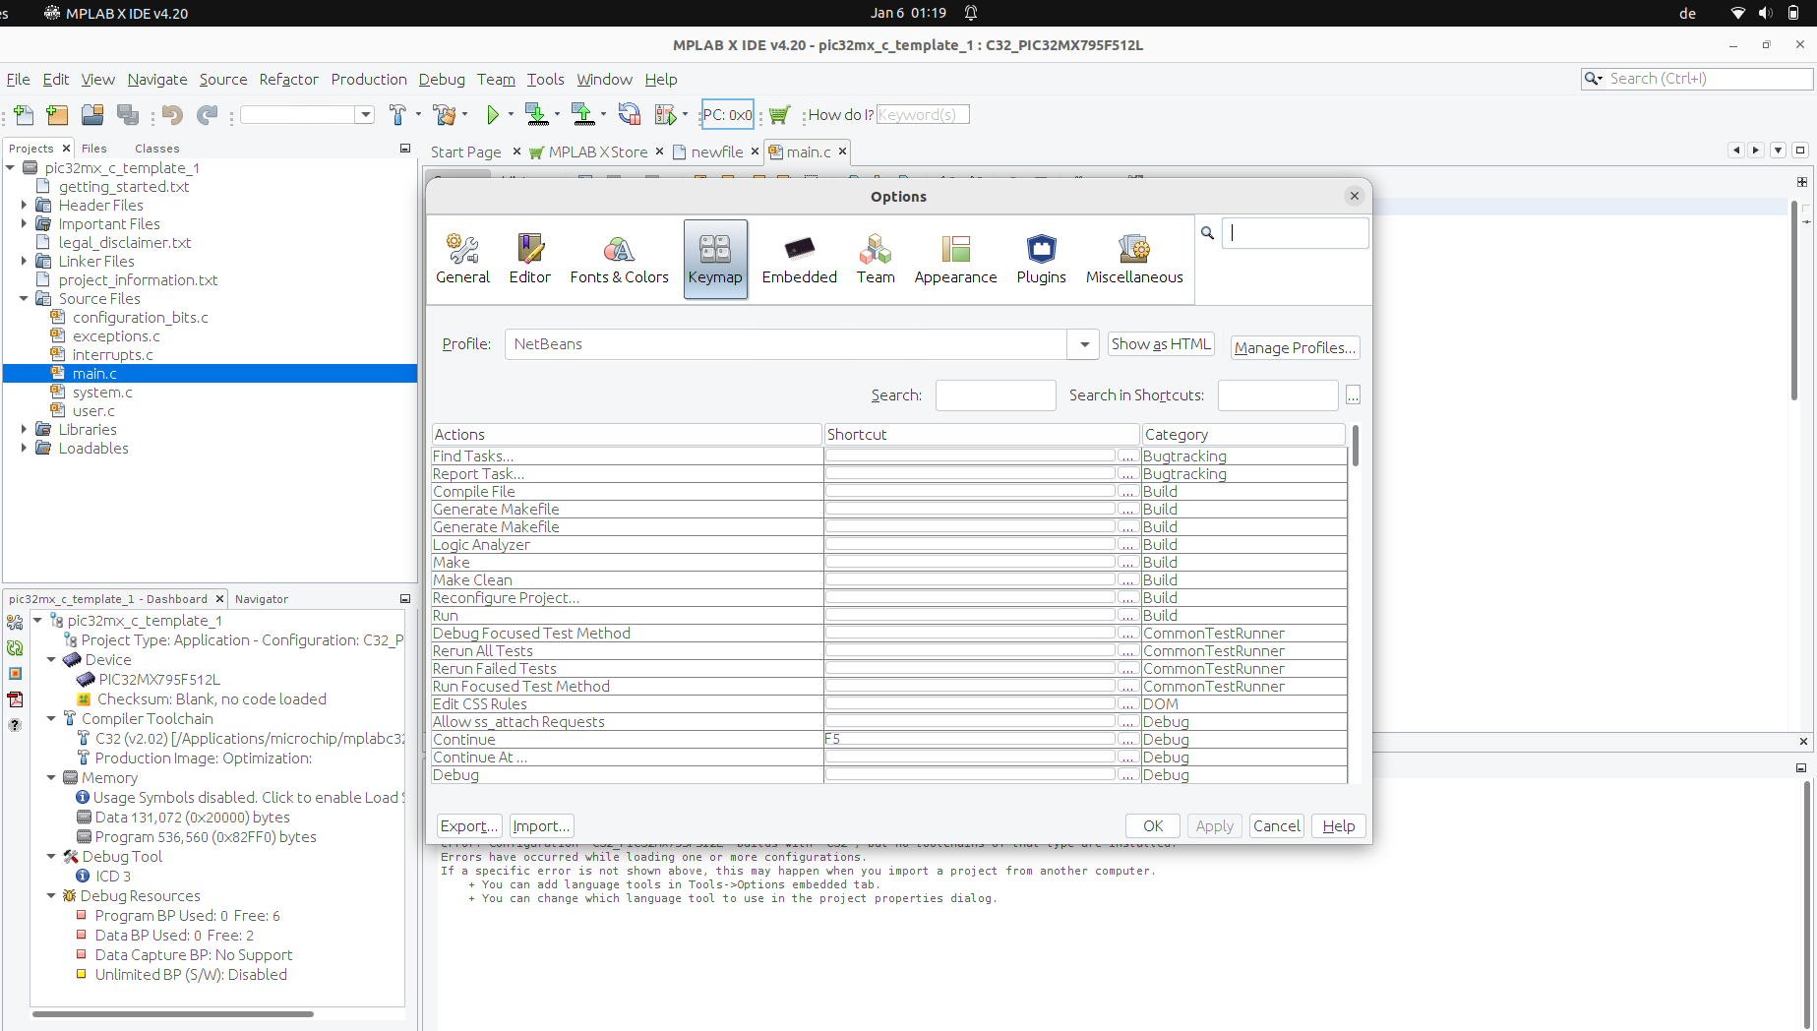
Task: Select configuration_bits.c in the project tree
Action: point(141,318)
